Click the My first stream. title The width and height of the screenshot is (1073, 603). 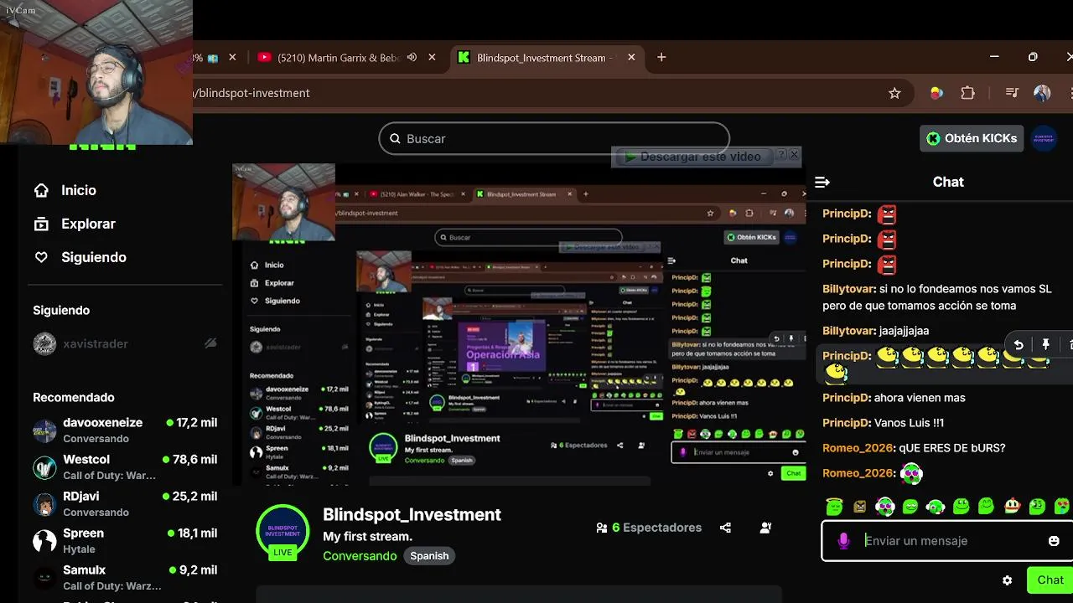(x=367, y=536)
